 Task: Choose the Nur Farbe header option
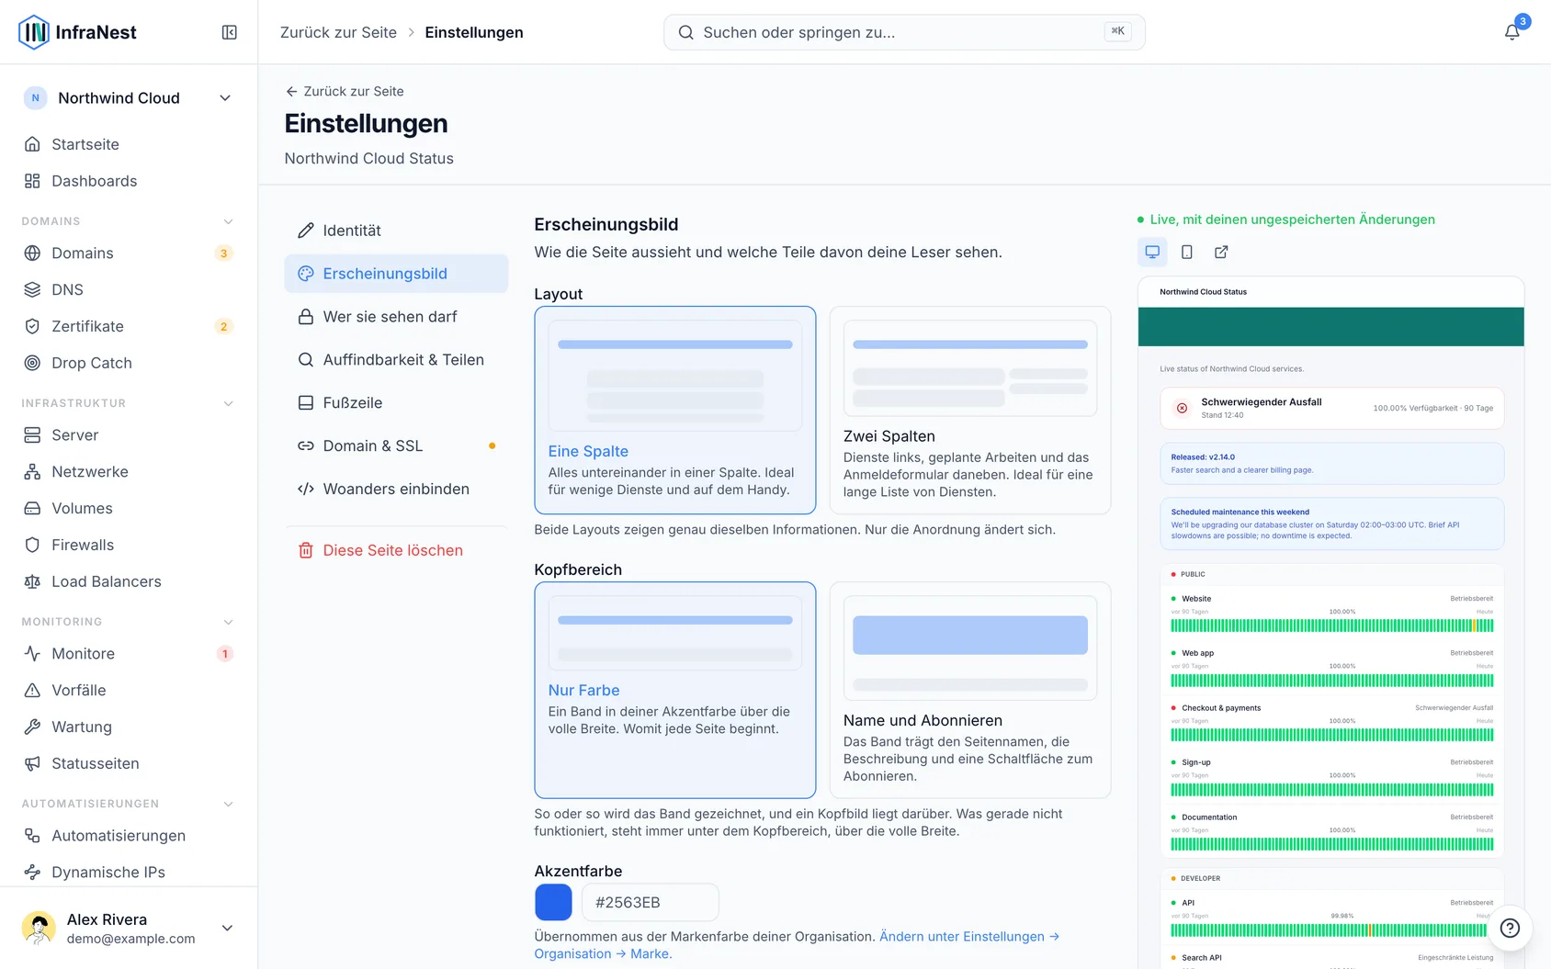(x=675, y=690)
